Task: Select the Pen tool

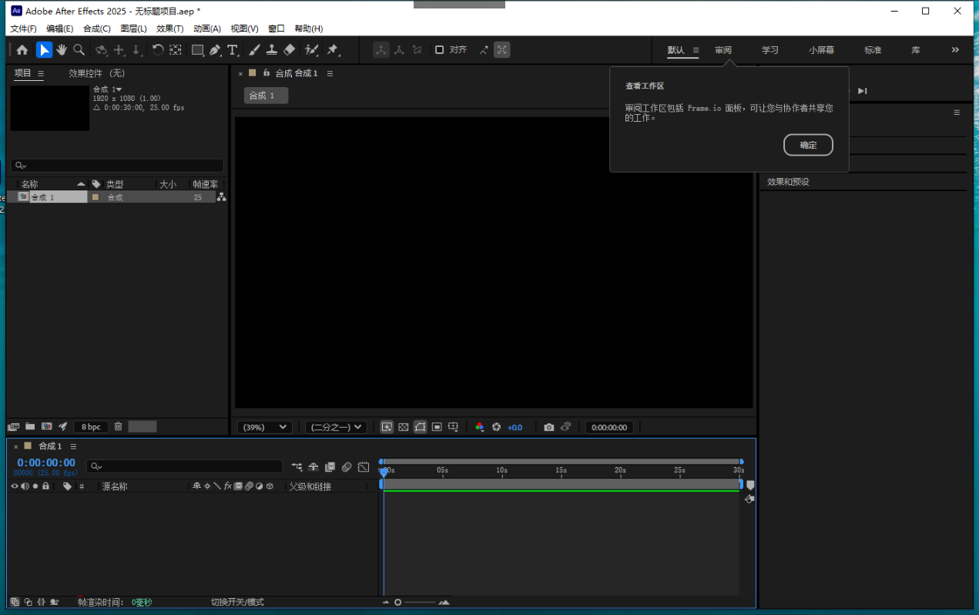Action: click(215, 50)
